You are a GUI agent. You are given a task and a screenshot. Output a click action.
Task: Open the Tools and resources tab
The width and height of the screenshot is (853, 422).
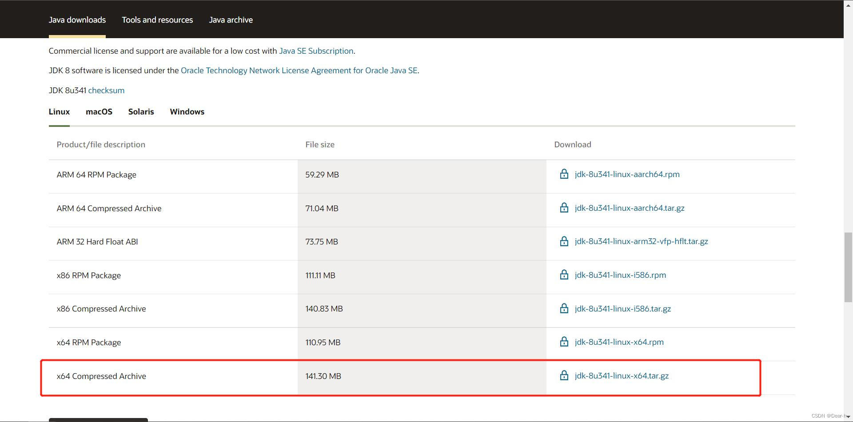pyautogui.click(x=157, y=20)
